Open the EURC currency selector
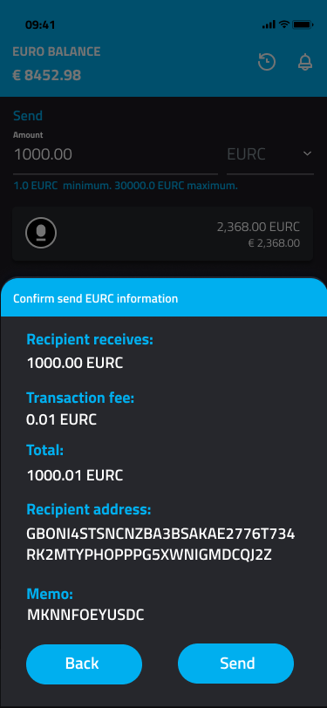The width and height of the screenshot is (327, 708). tap(270, 155)
